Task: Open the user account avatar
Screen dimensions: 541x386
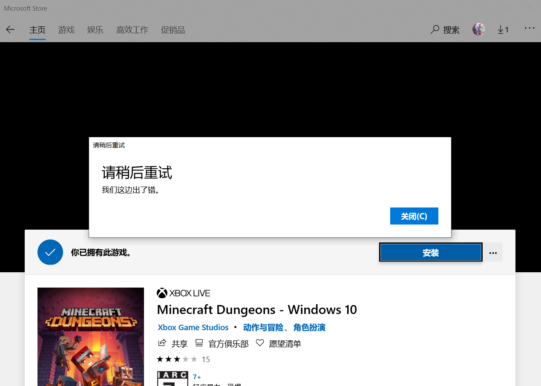Action: (x=479, y=29)
